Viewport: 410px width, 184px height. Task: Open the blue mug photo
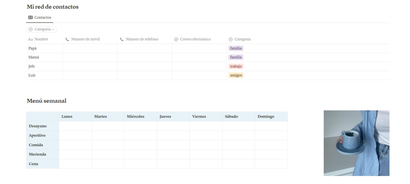point(356,143)
